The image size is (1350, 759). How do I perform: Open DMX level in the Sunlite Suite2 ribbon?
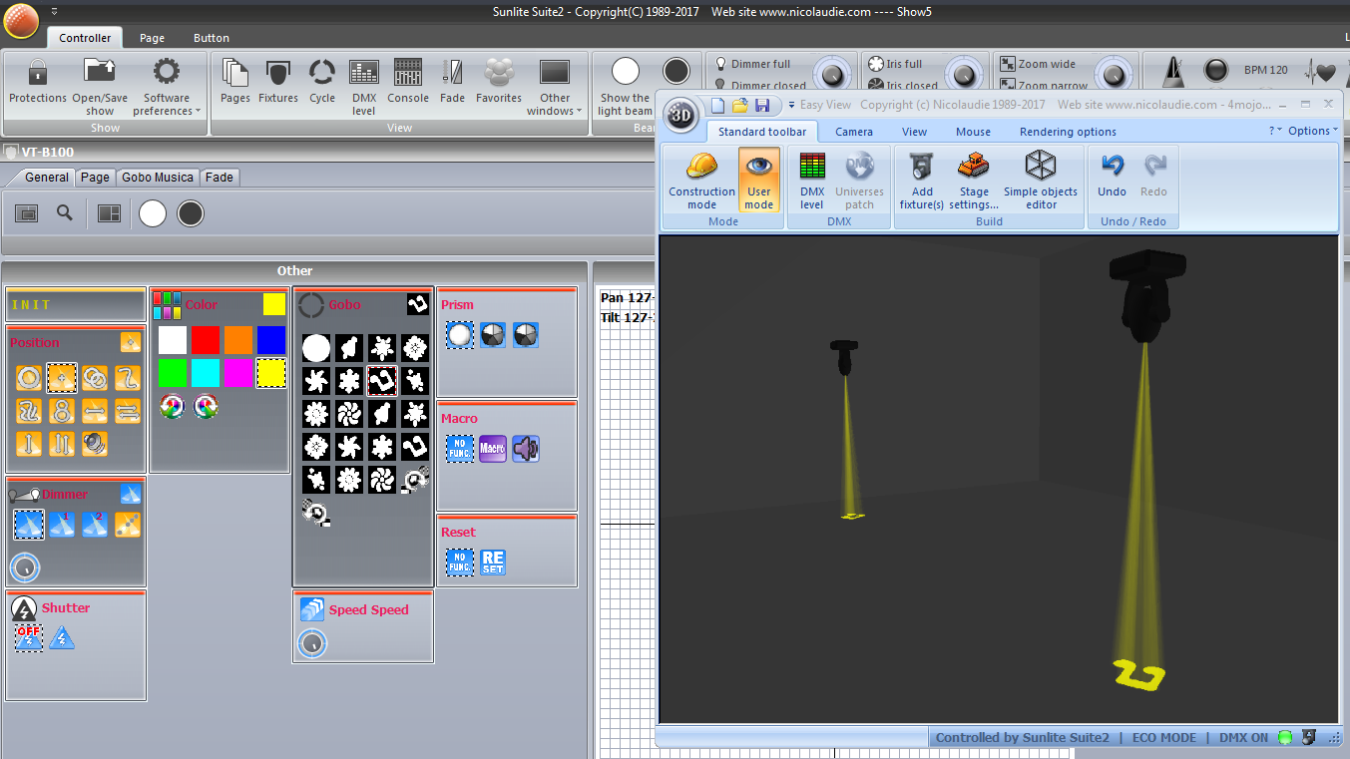364,86
